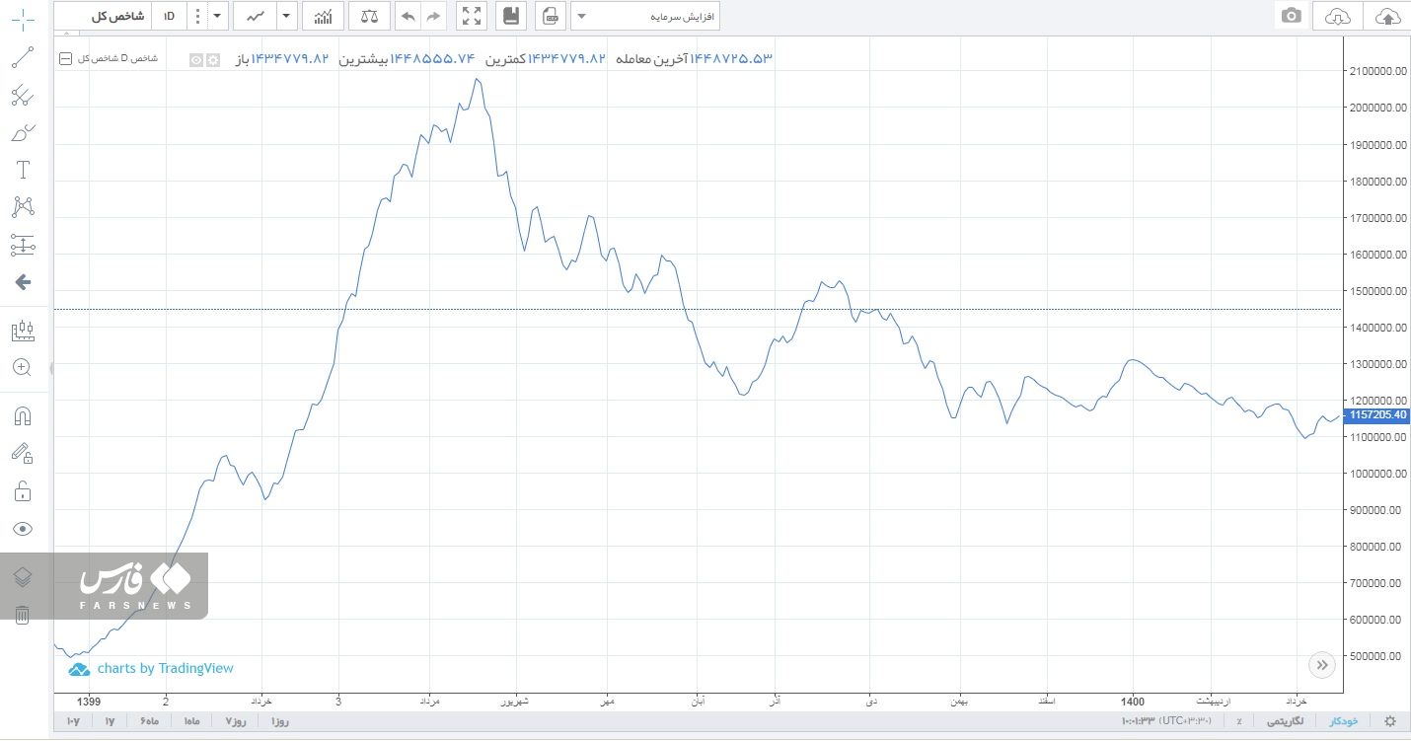Viewport: 1411px width, 741px height.
Task: Click the 1399 label on time axis
Action: 89,701
